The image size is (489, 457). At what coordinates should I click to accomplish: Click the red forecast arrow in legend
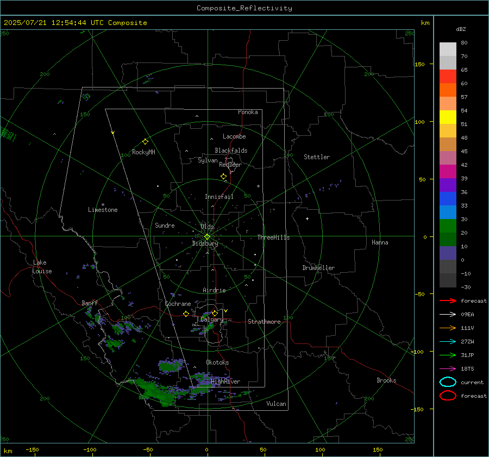448,301
